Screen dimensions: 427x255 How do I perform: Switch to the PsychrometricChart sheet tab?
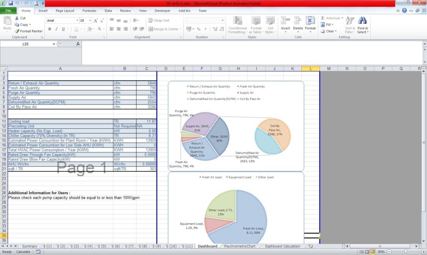click(239, 246)
